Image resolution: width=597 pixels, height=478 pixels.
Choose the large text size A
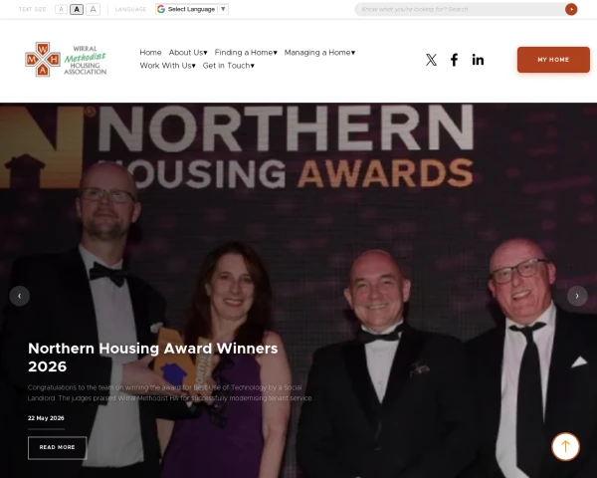[93, 9]
